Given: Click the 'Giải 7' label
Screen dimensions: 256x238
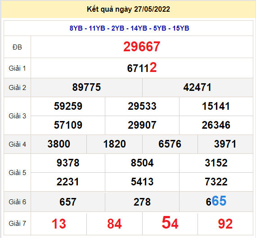Looking at the screenshot, I should [17, 223].
